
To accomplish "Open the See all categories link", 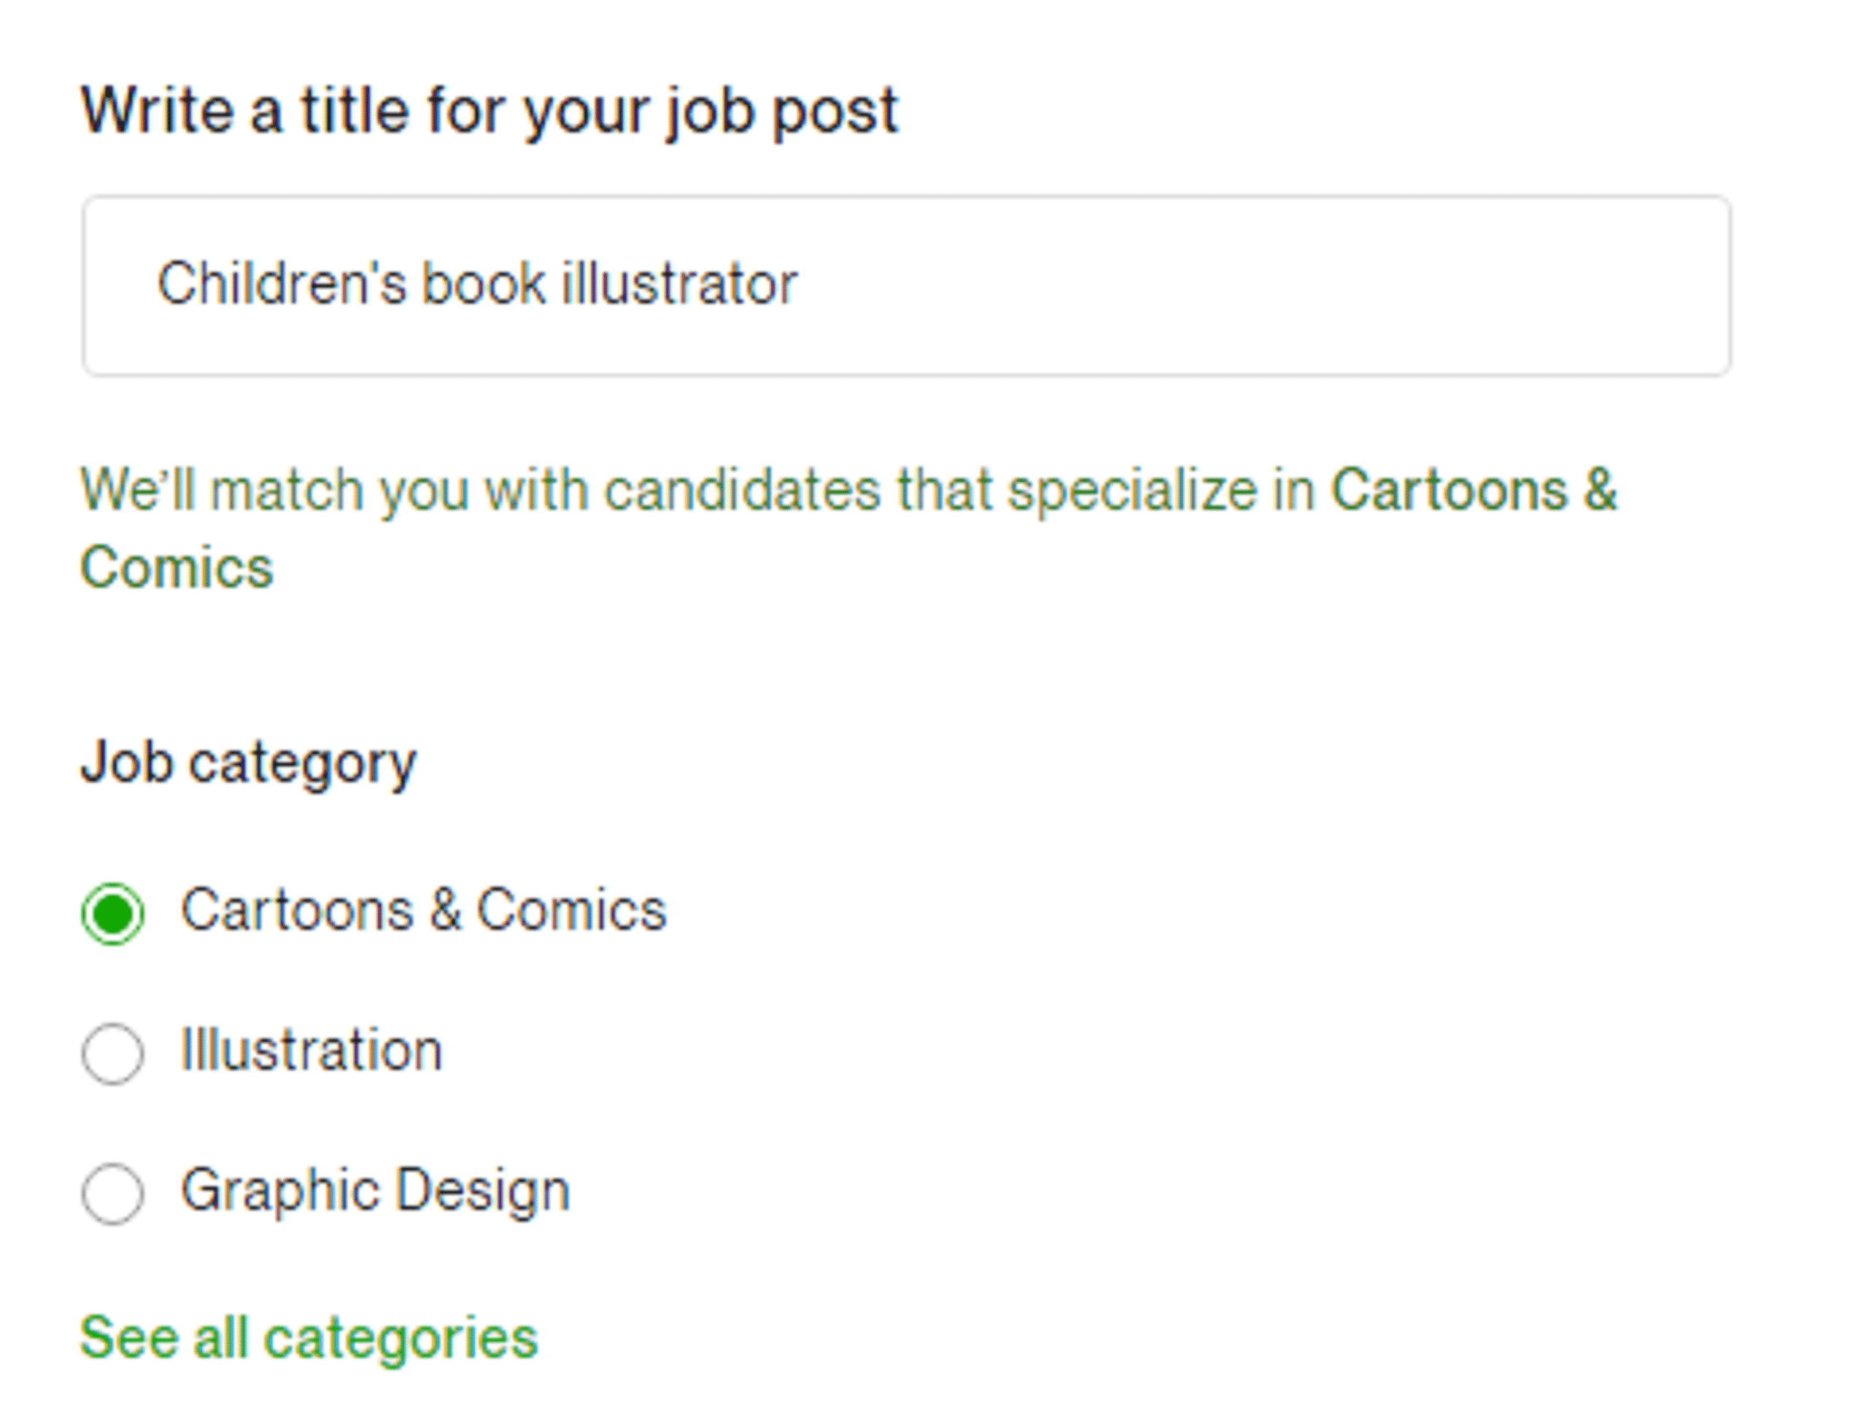I will click(308, 1337).
